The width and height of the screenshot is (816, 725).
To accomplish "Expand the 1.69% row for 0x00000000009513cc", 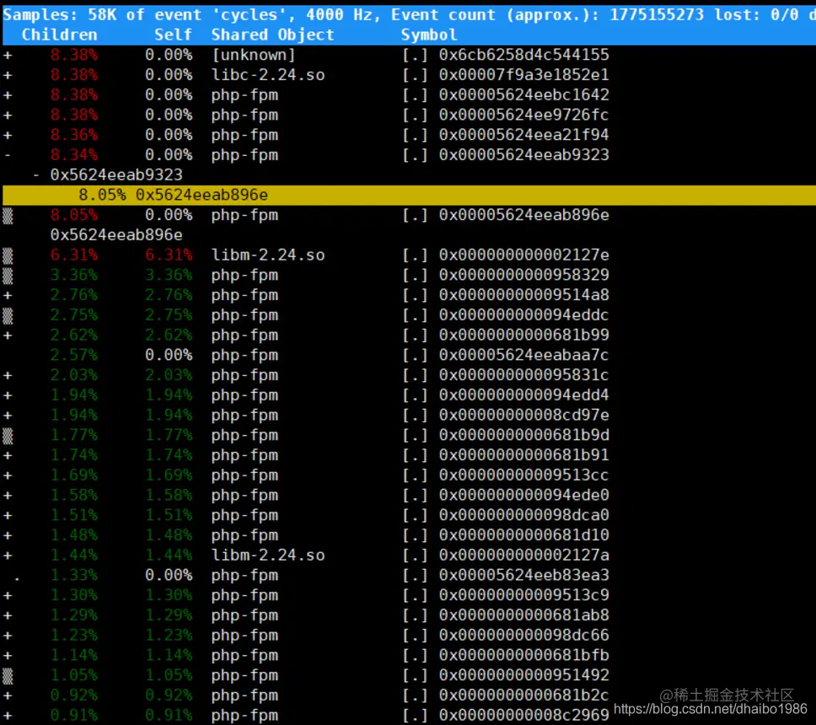I will [x=8, y=475].
